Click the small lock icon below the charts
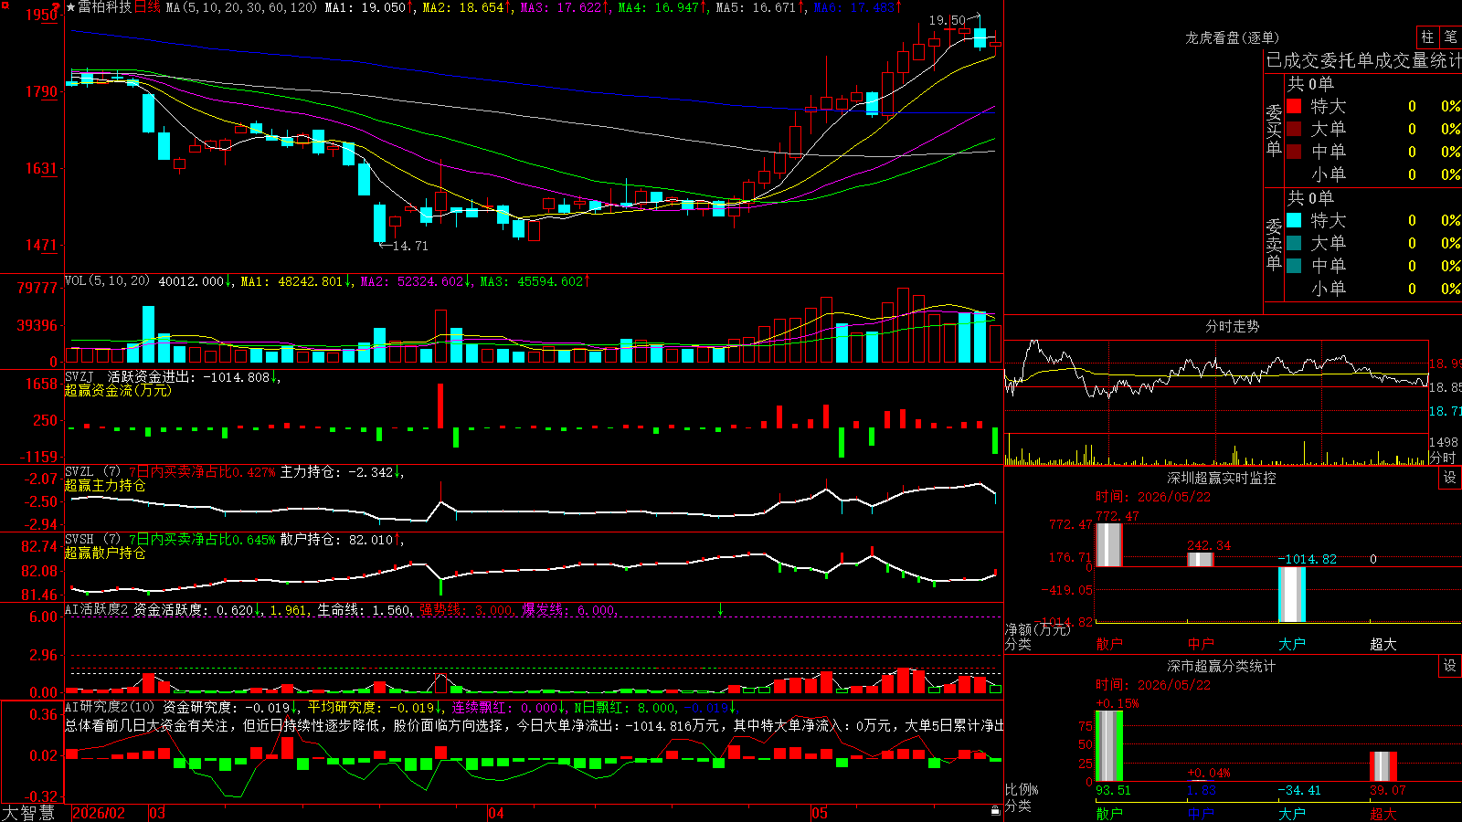The width and height of the screenshot is (1462, 822). [995, 811]
